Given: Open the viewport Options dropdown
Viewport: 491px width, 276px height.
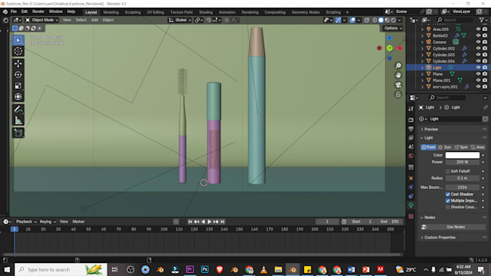Looking at the screenshot, I should (x=393, y=28).
